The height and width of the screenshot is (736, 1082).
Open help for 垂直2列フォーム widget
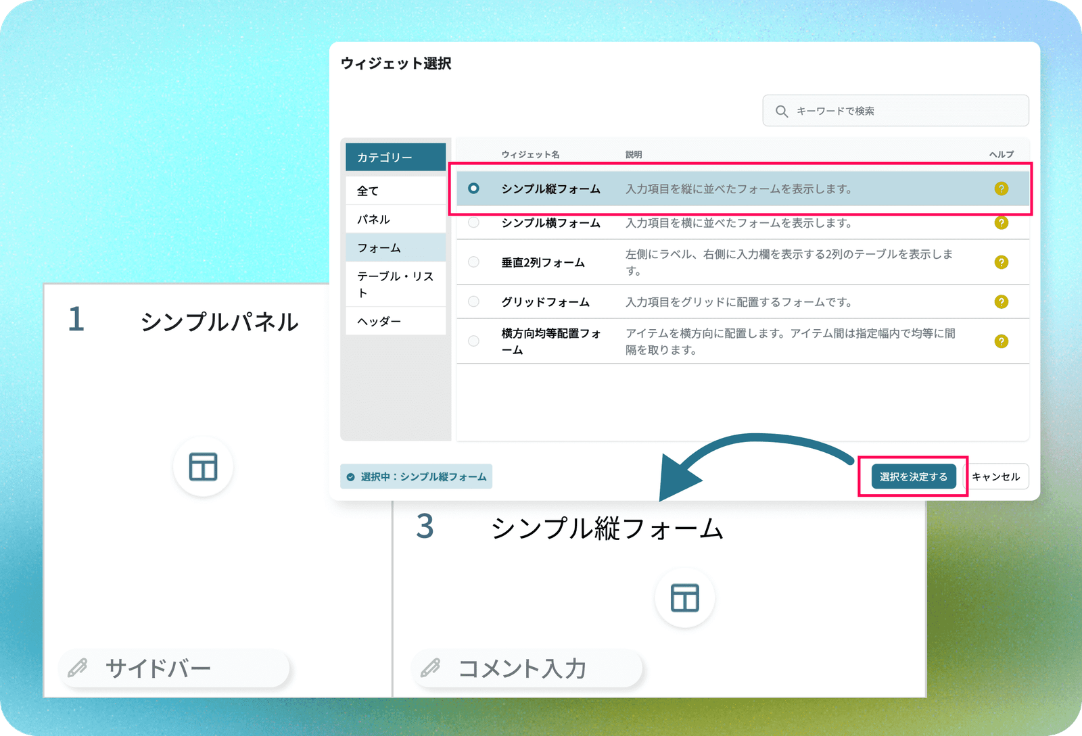pos(1002,263)
